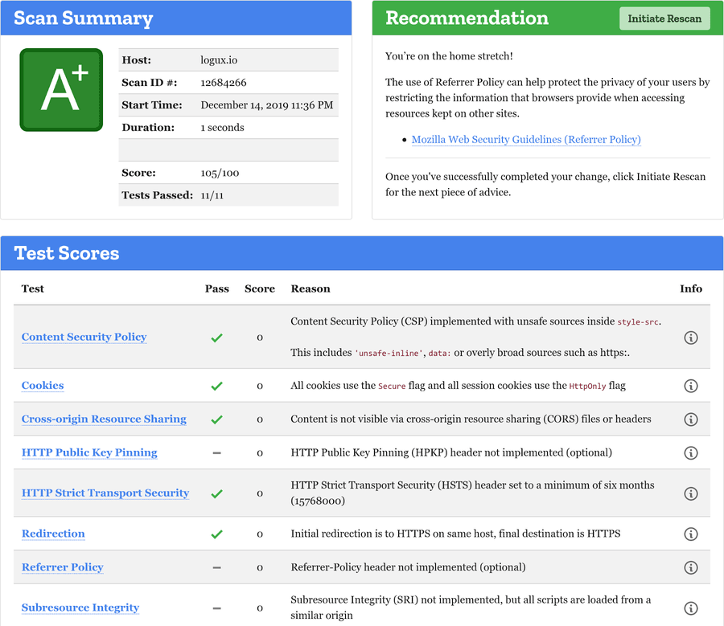This screenshot has width=724, height=626.
Task: Click the green checkmark beside Cookies
Action: pyautogui.click(x=216, y=385)
